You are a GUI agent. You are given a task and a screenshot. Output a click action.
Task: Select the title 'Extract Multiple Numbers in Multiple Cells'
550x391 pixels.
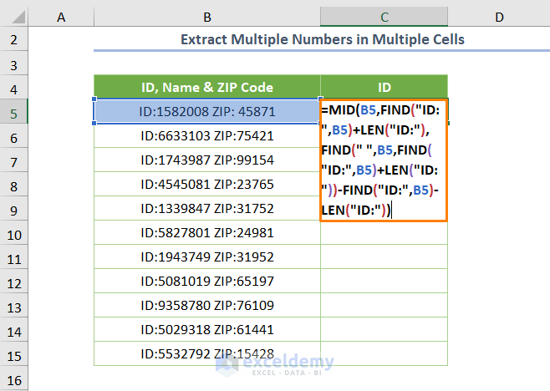pos(322,39)
